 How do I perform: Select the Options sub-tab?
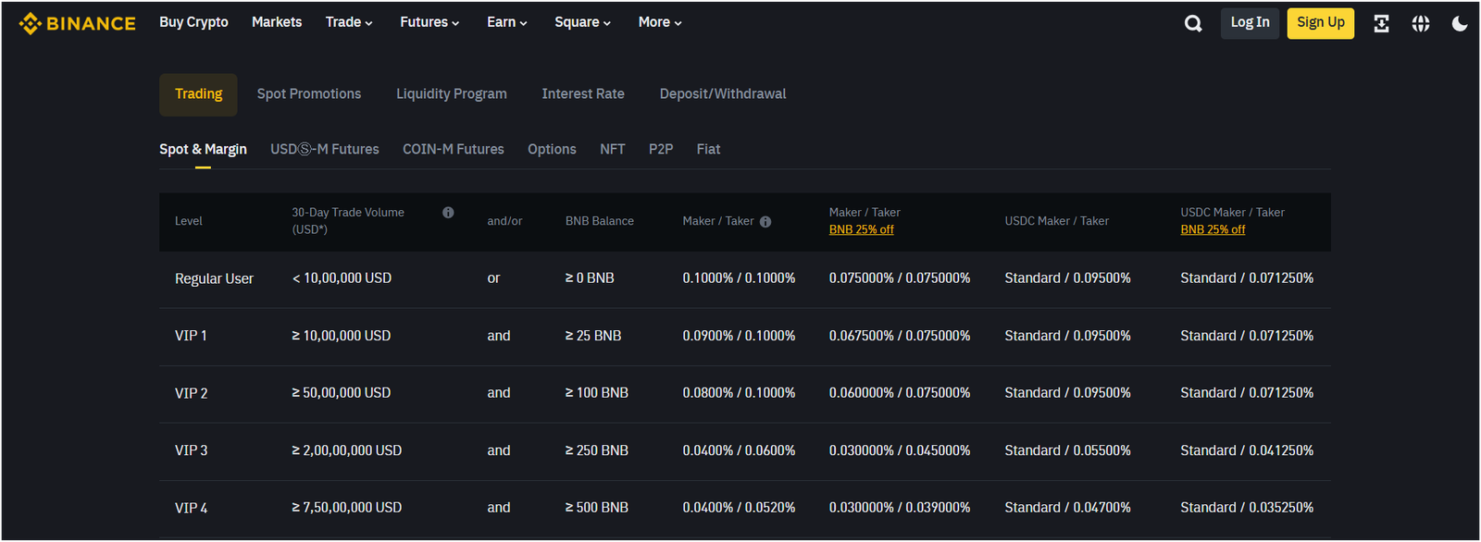[552, 150]
